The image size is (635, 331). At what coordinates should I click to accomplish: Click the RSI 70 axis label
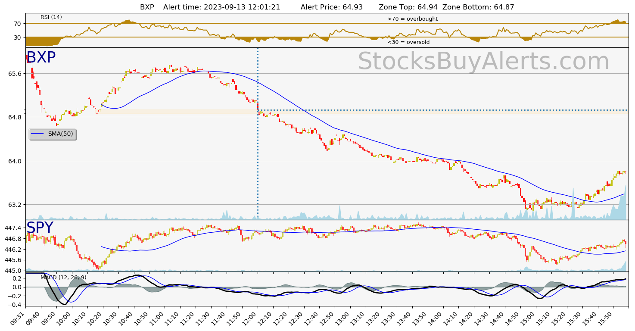pyautogui.click(x=18, y=23)
